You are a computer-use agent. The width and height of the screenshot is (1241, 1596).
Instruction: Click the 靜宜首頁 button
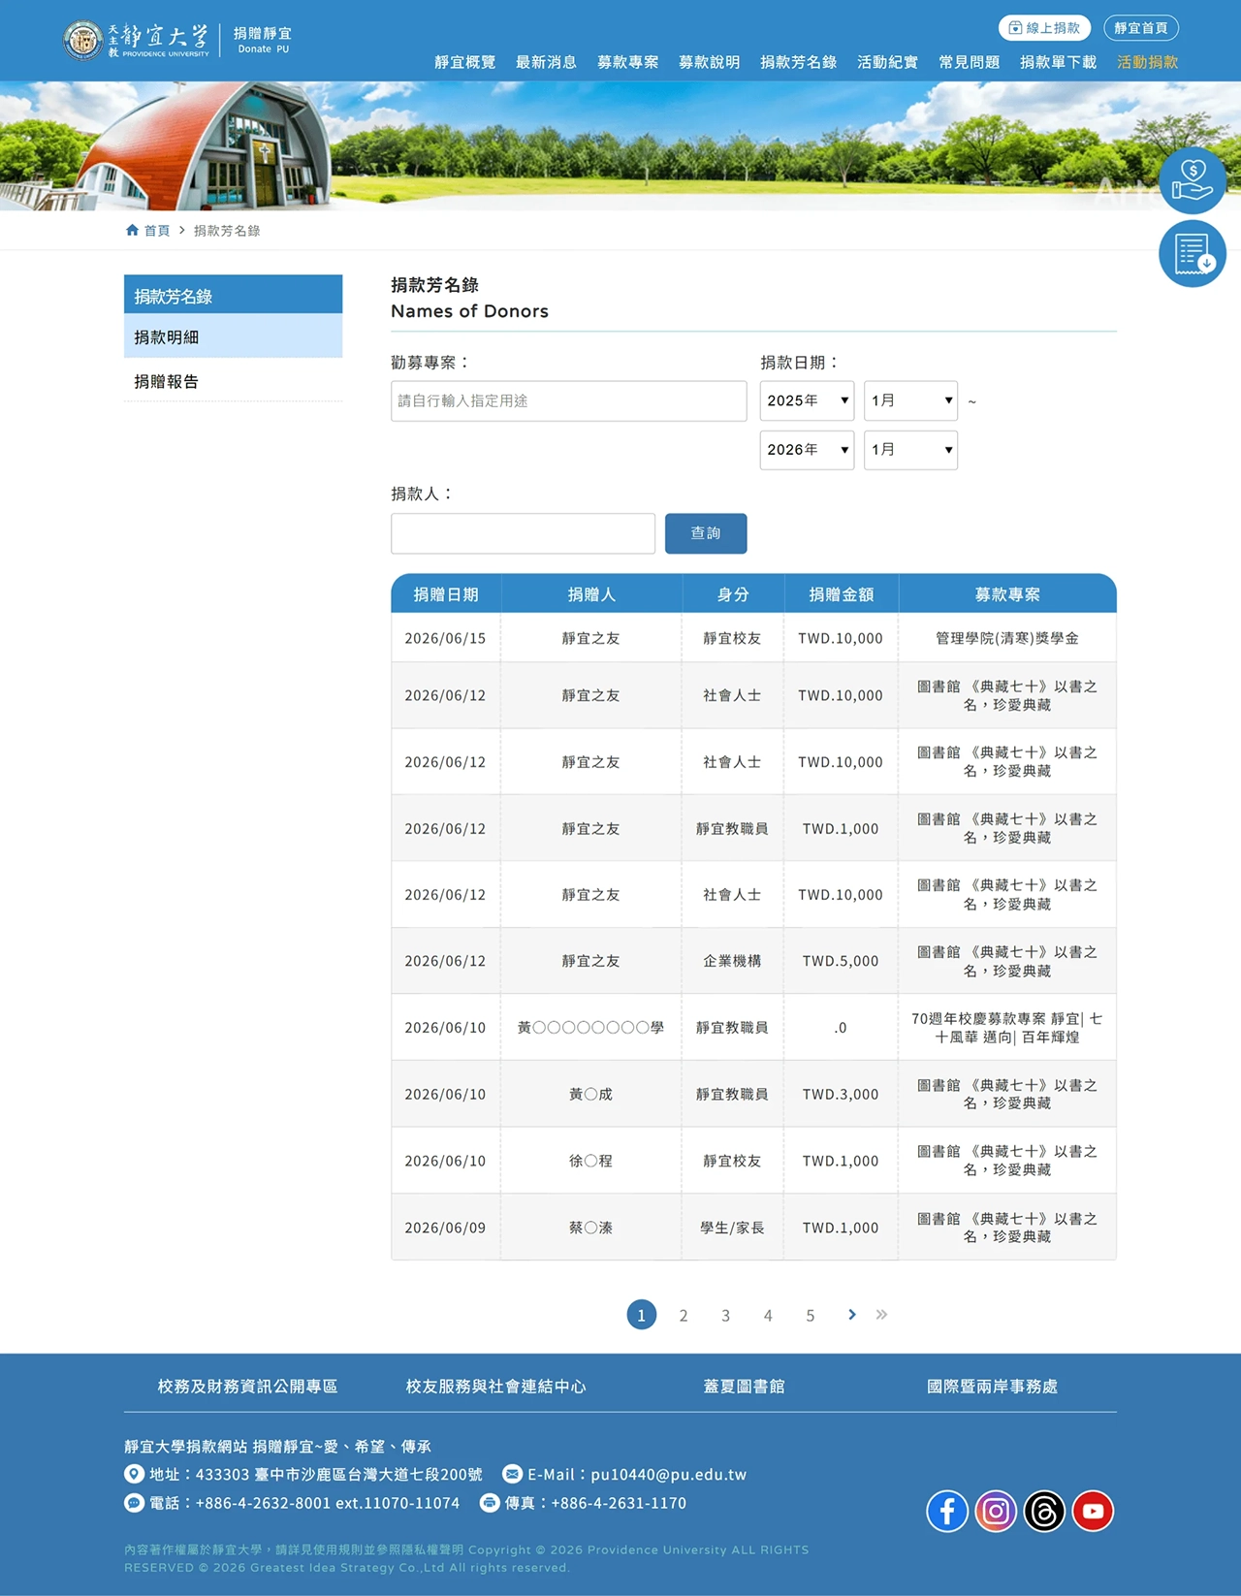tap(1141, 28)
